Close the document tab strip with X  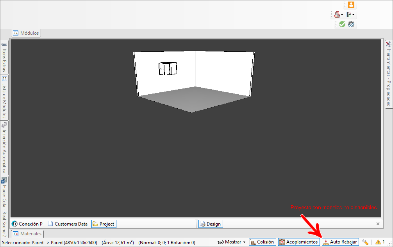[x=378, y=224]
